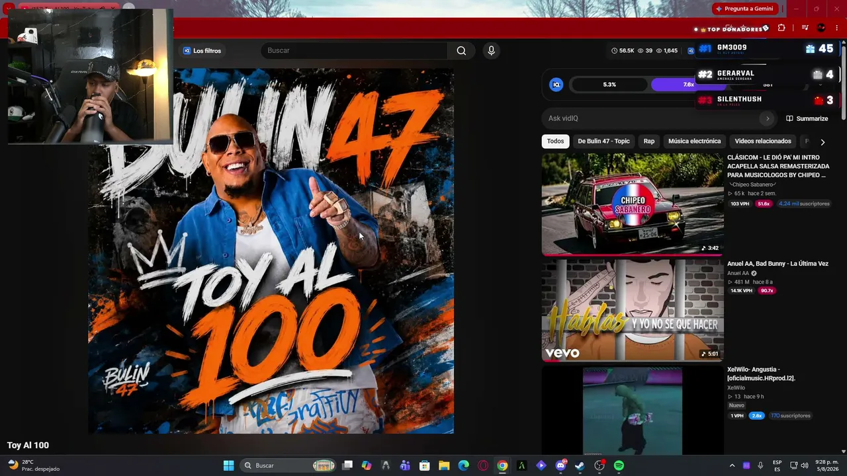Image resolution: width=847 pixels, height=476 pixels.
Task: Open the Chrome profile avatar
Action: click(x=821, y=28)
